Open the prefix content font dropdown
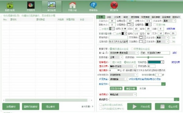This screenshot has width=183, height=113. (167, 37)
